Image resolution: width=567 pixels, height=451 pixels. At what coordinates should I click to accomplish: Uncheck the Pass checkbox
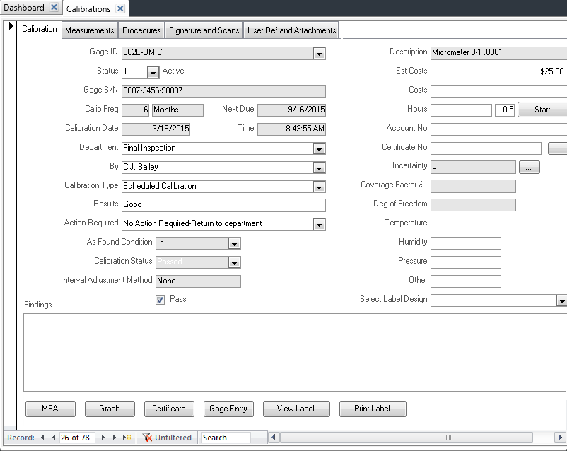160,299
